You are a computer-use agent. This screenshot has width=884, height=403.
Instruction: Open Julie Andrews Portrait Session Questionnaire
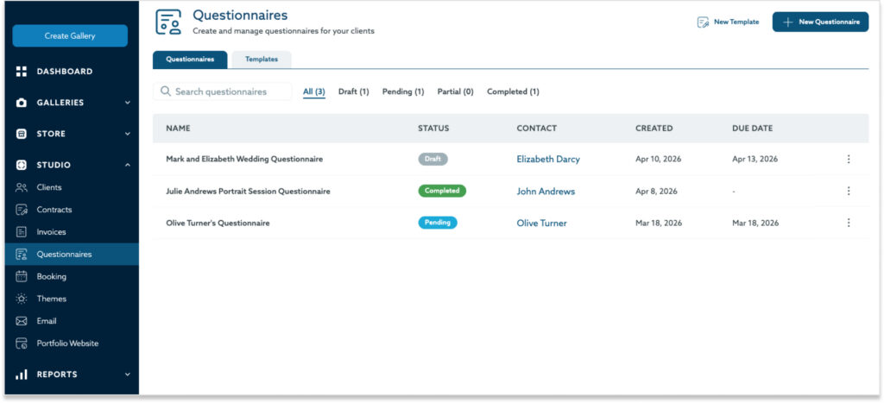point(248,191)
